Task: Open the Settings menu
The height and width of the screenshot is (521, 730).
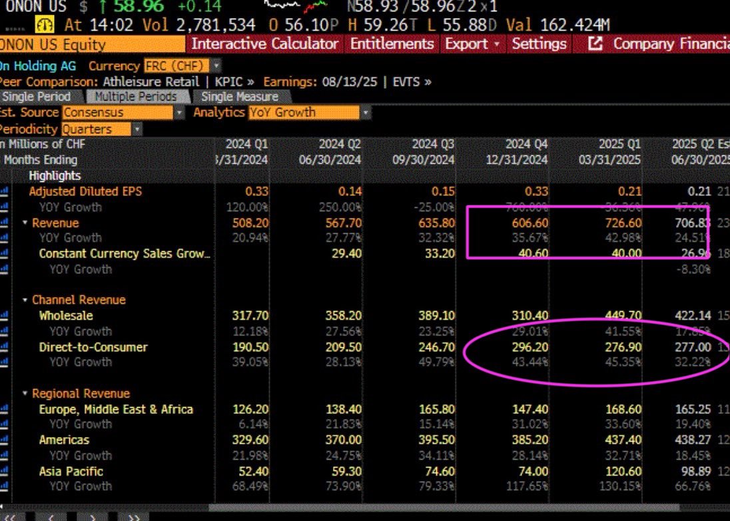Action: pyautogui.click(x=539, y=44)
